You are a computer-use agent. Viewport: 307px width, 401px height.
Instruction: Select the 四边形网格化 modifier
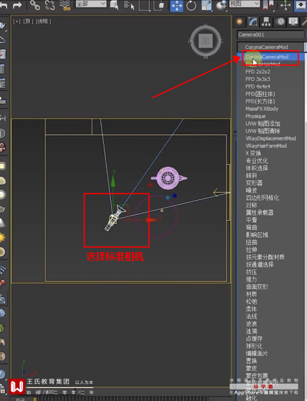262,197
